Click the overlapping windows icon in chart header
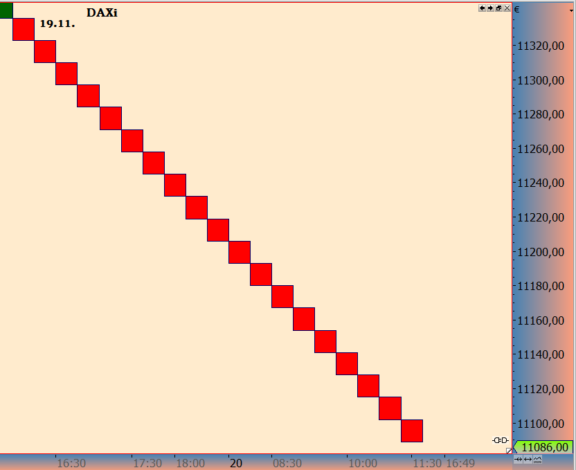The height and width of the screenshot is (470, 576). [x=498, y=8]
